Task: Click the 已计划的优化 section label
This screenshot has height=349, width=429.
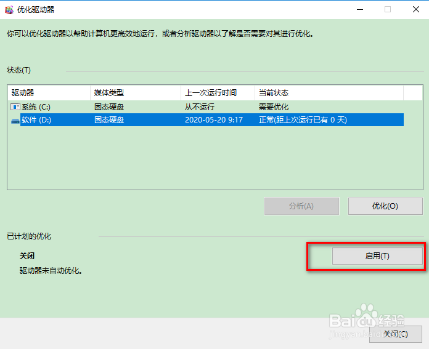Action: pos(29,236)
